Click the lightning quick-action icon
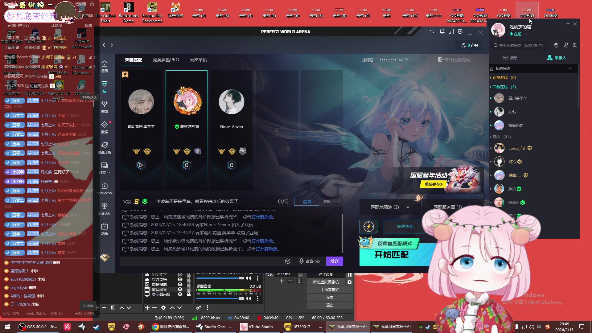 369,227
